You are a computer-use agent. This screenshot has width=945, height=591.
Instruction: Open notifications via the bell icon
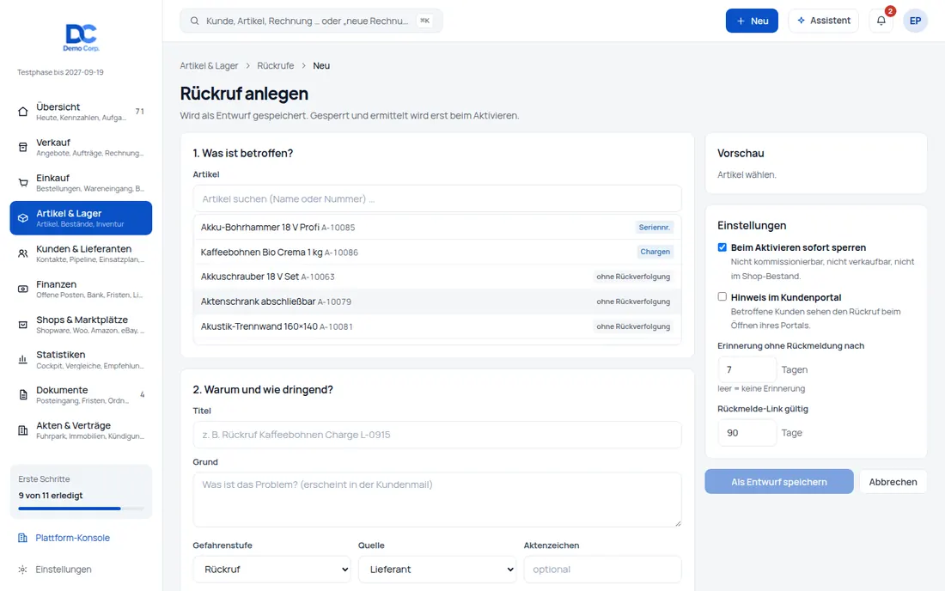click(x=881, y=21)
